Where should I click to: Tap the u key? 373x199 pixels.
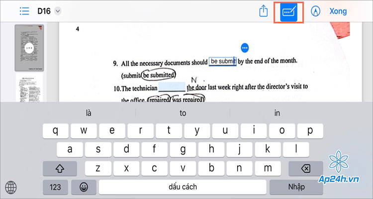(x=225, y=131)
